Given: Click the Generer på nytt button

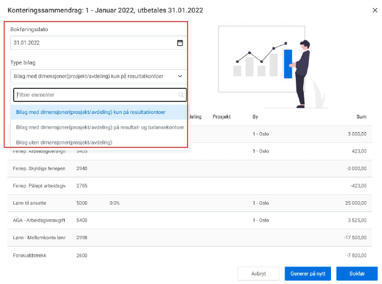Looking at the screenshot, I should point(308,273).
